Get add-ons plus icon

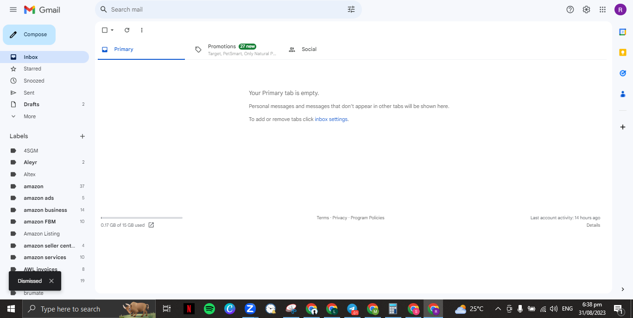pos(623,127)
